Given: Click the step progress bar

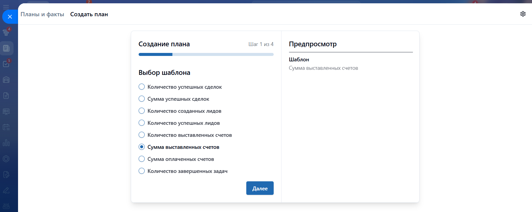Looking at the screenshot, I should pos(206,54).
